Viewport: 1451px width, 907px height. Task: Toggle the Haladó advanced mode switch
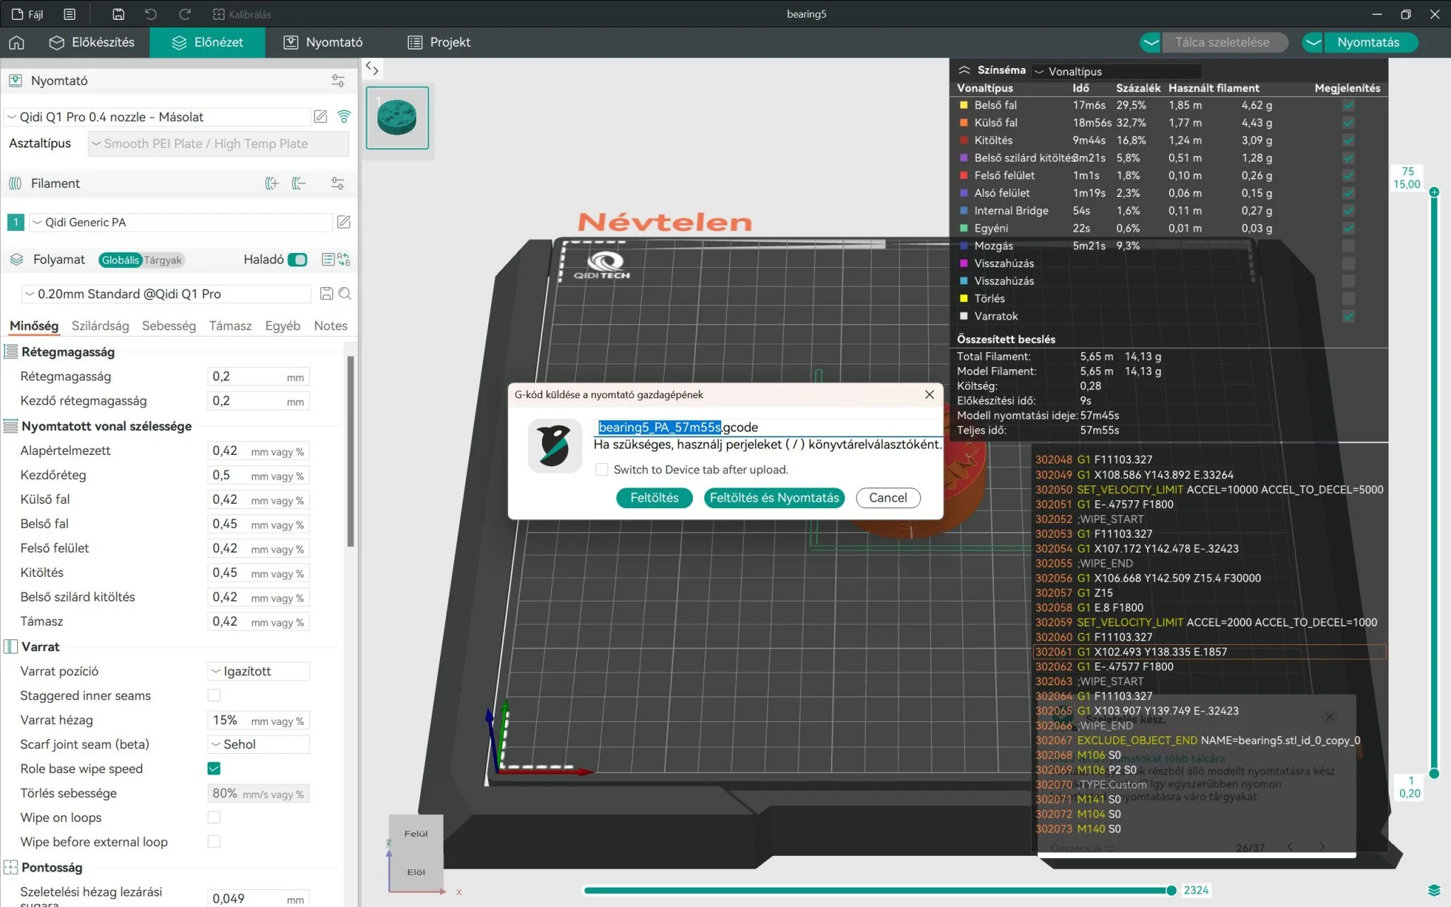(298, 259)
